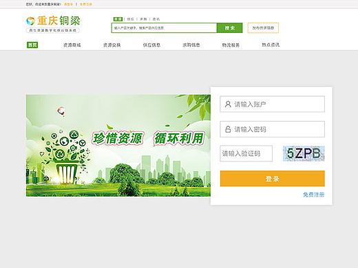Open the 资源交换 navigation item
Viewport: 358px width, 268px height.
coord(112,45)
